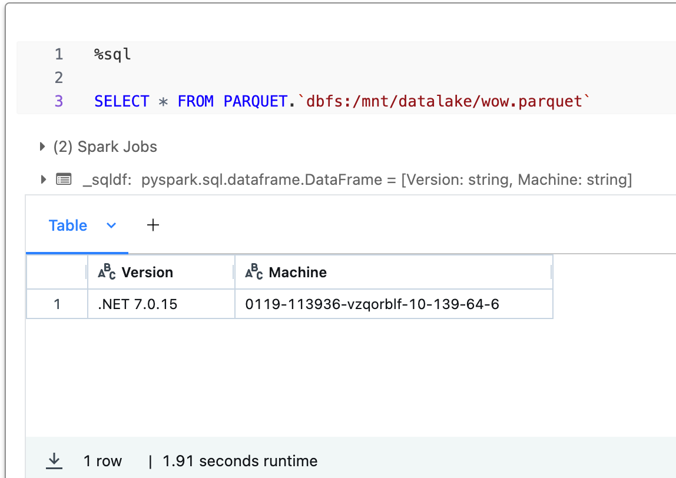
Task: Add a new visualization with the plus icon
Action: coord(153,225)
